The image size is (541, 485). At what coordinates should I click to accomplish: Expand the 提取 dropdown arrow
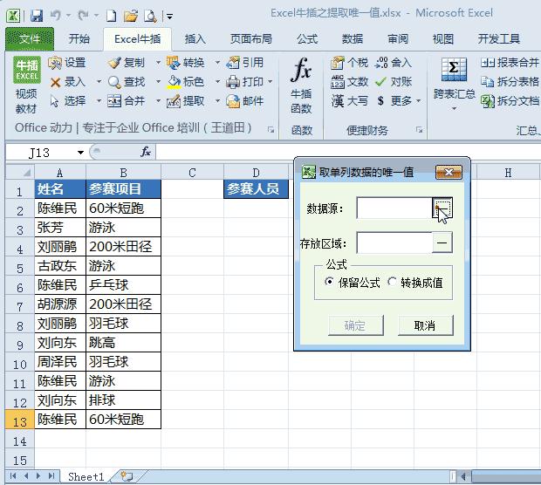pos(218,101)
